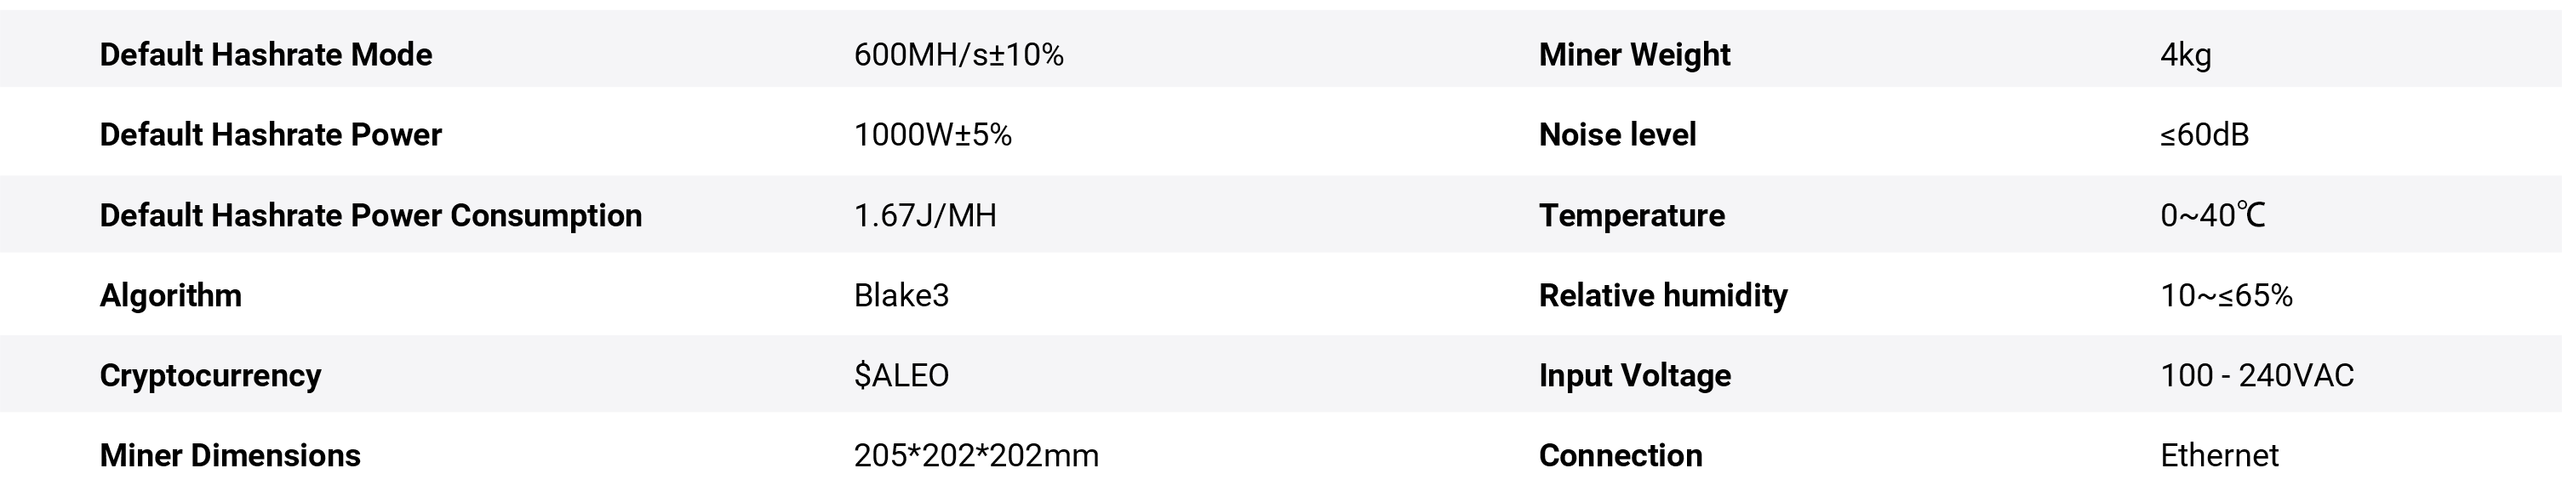Image resolution: width=2562 pixels, height=491 pixels.
Task: Select the 205*202*202mm dimensions value
Action: pos(975,455)
